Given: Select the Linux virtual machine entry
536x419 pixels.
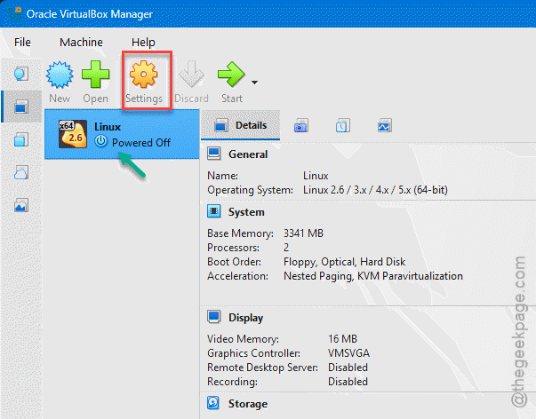Looking at the screenshot, I should pyautogui.click(x=122, y=134).
